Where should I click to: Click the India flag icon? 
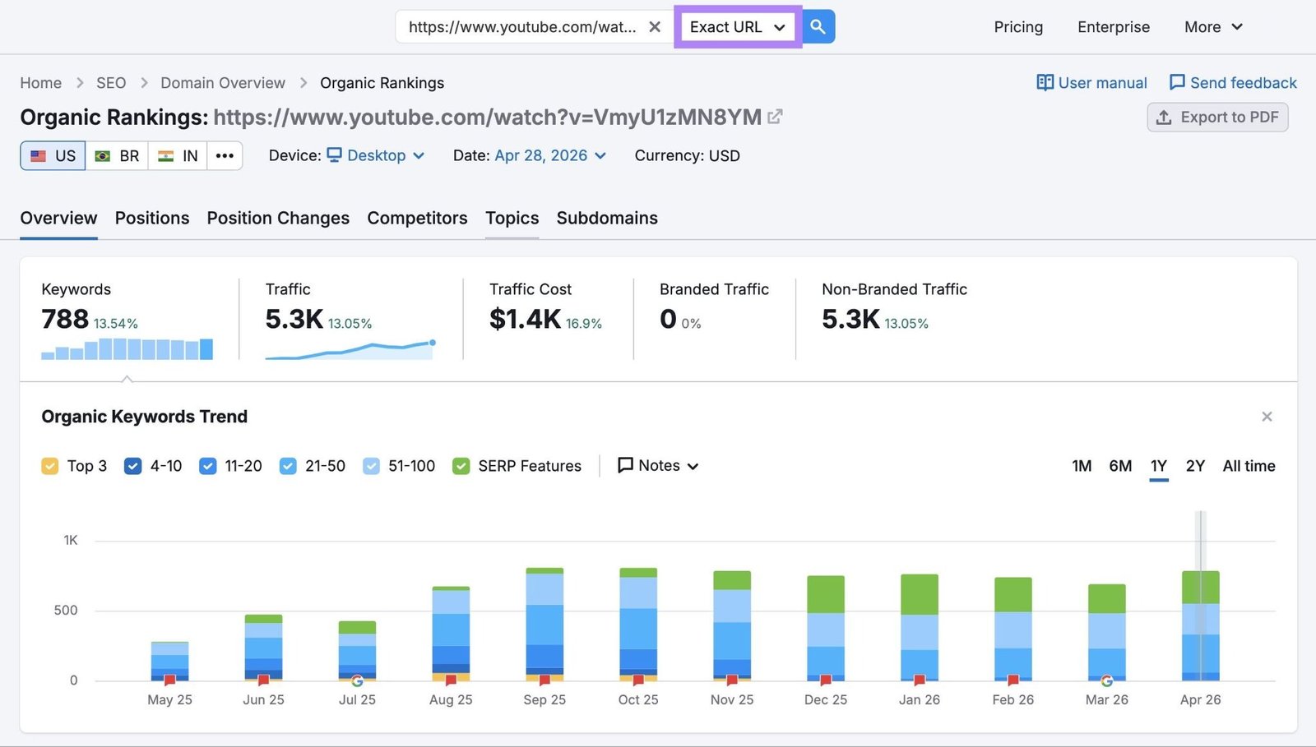(x=166, y=155)
